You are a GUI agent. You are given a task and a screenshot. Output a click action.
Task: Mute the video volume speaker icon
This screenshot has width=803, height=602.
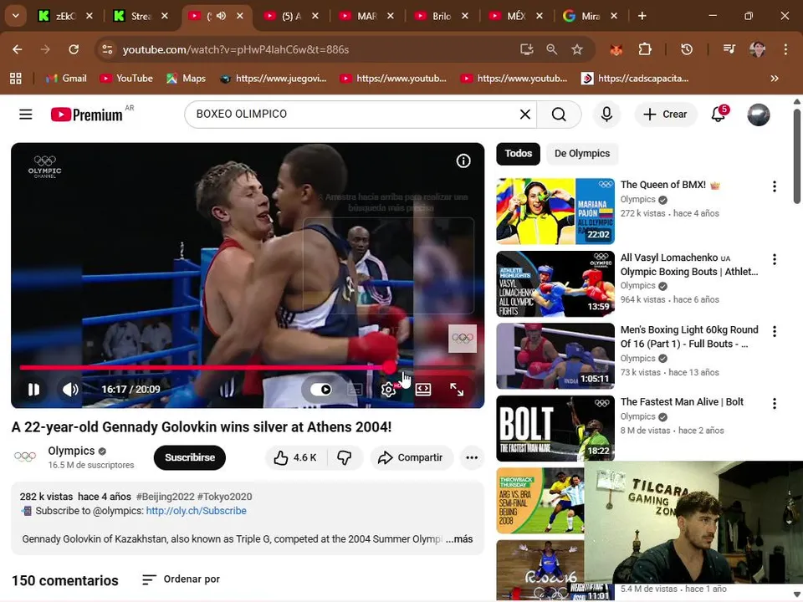70,390
